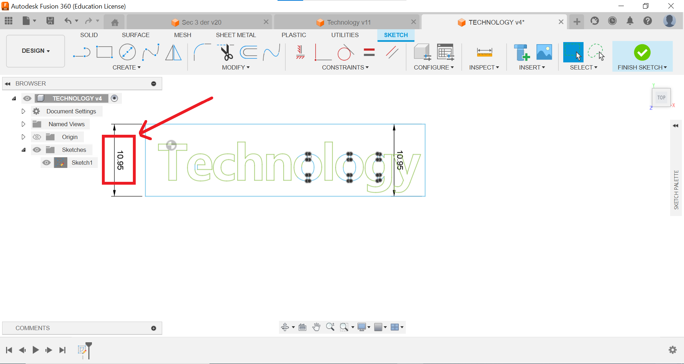Screen dimensions: 684x364
Task: Open the CREATE dropdown menu
Action: pos(126,67)
